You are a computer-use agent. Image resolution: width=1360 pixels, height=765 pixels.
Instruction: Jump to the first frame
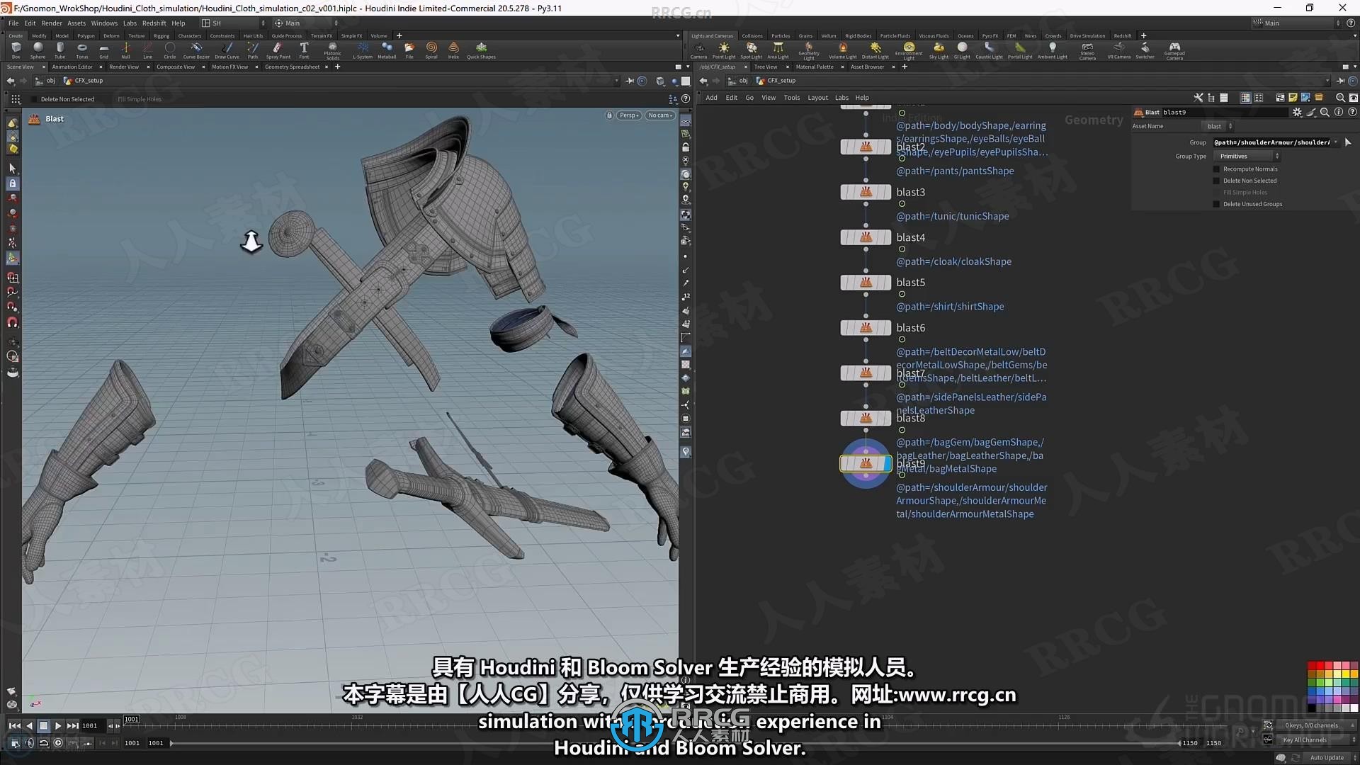click(14, 726)
